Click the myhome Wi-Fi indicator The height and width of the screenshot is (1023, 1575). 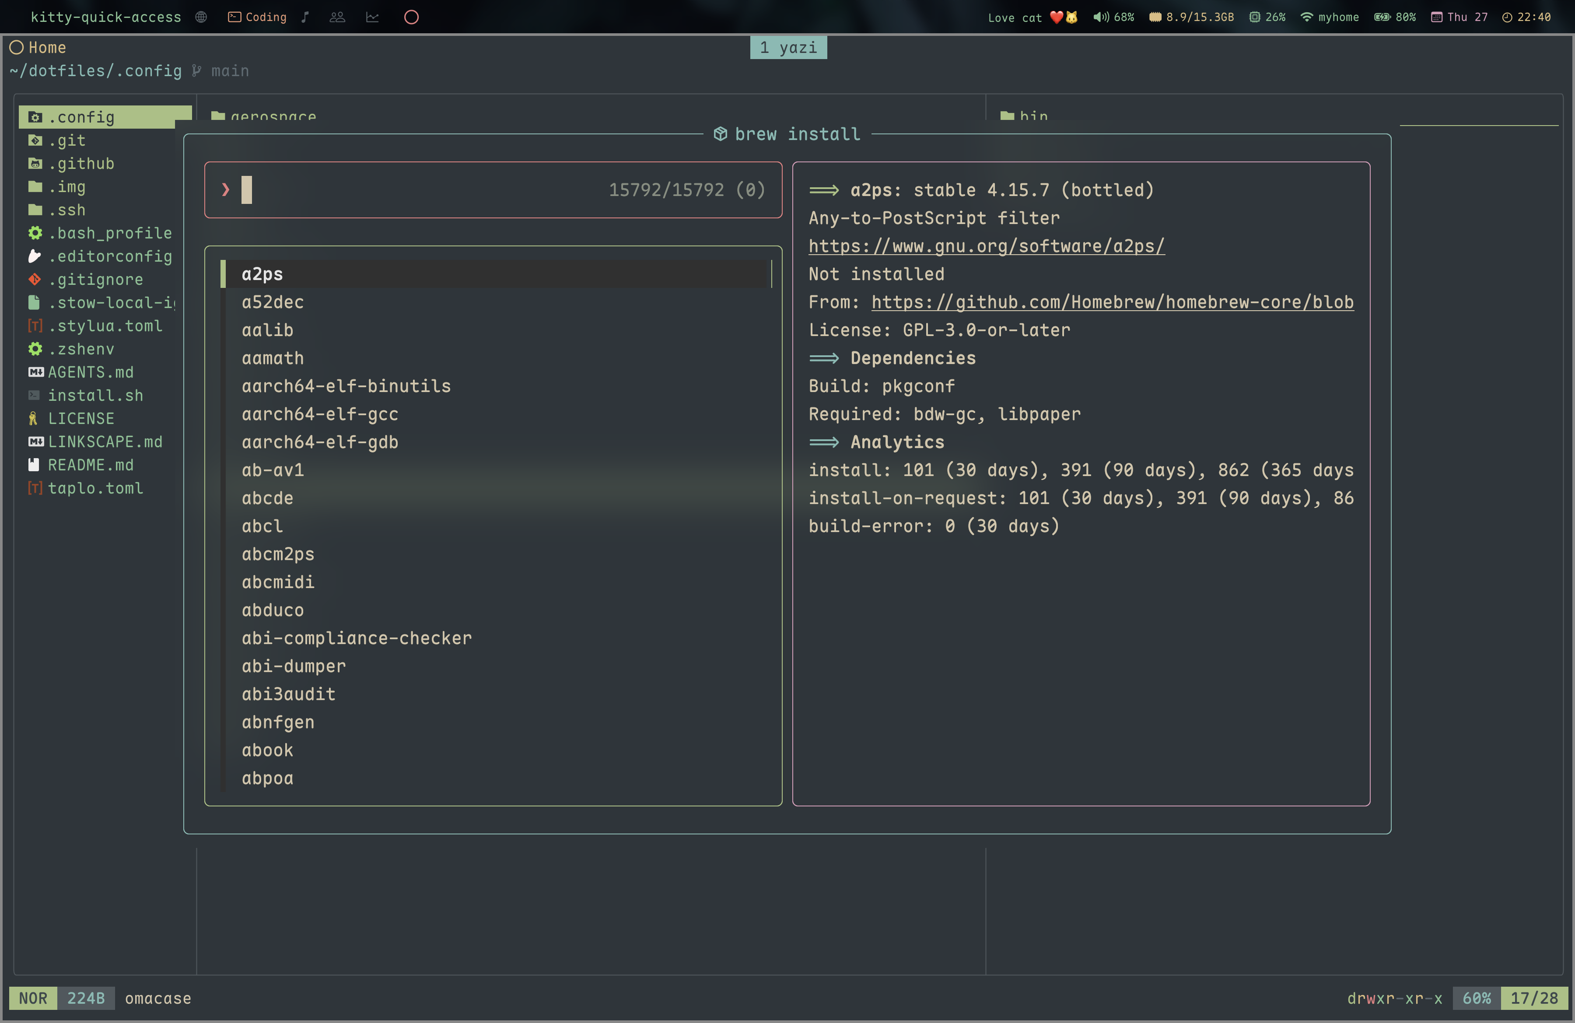(x=1330, y=17)
